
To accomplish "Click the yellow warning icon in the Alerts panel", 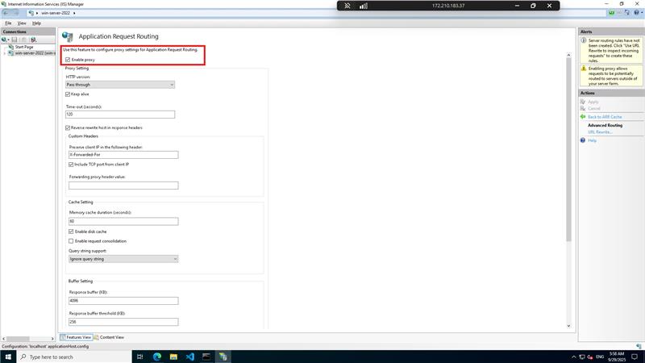I will point(583,69).
